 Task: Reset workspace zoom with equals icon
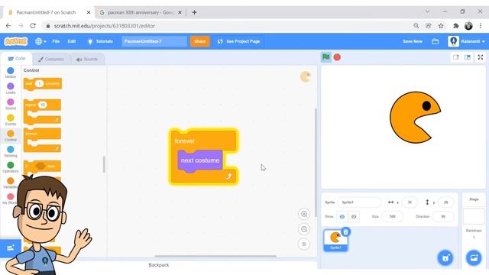(304, 244)
